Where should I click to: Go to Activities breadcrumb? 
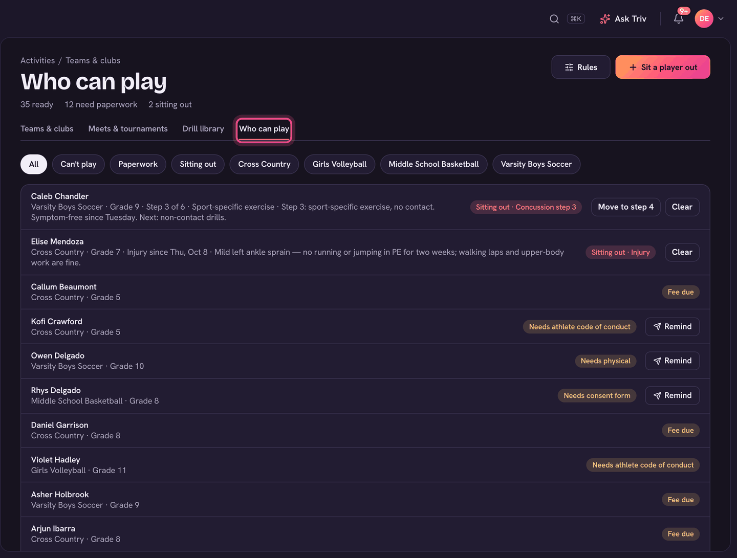click(37, 60)
